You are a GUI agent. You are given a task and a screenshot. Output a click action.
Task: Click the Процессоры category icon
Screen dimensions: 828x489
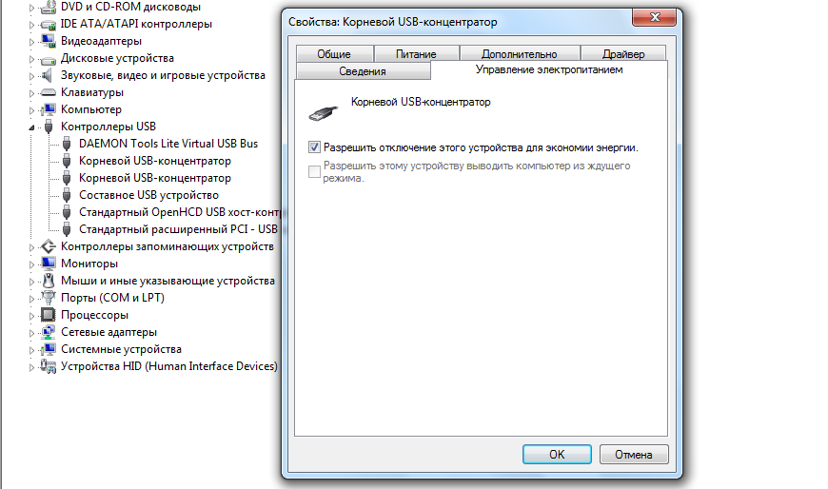48,315
